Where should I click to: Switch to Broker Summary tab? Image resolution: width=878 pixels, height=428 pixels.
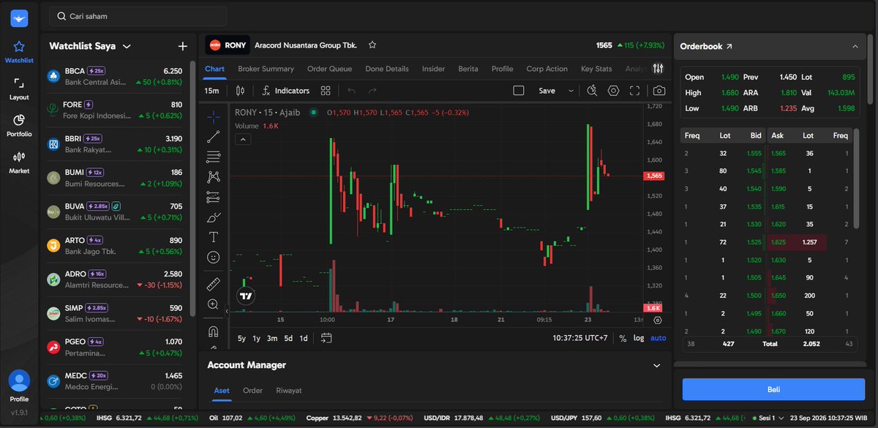266,69
